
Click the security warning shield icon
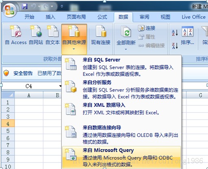click(6, 73)
